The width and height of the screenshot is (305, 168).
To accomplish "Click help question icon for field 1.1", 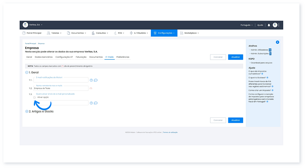I will 91,80.
